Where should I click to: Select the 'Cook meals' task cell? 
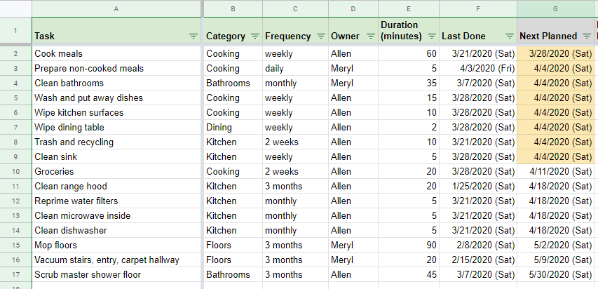(x=116, y=53)
